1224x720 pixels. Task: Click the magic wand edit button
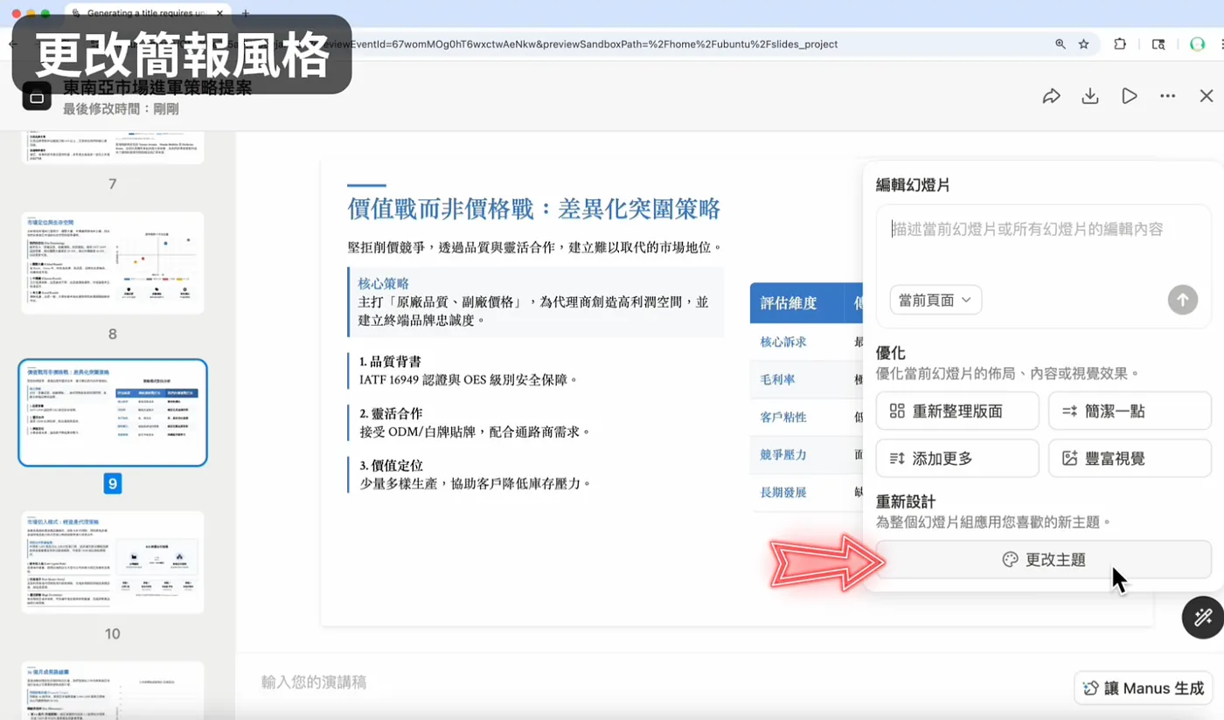[1203, 618]
